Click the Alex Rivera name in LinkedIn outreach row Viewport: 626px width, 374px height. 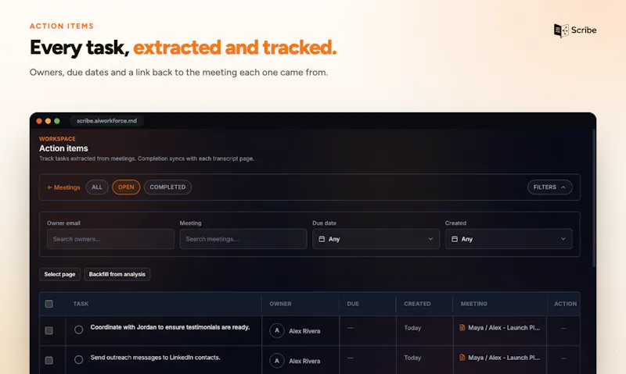coord(304,361)
